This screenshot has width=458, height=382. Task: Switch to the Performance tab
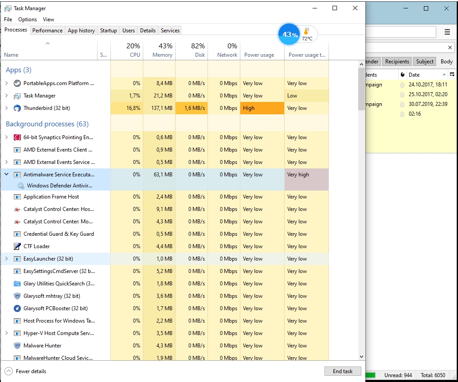[47, 31]
